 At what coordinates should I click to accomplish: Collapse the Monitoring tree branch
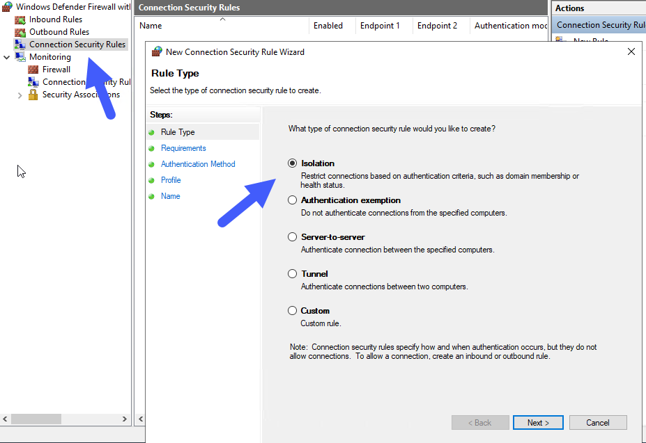tap(6, 56)
